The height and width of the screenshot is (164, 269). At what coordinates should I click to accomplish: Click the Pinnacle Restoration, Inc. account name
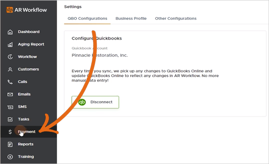point(100,55)
